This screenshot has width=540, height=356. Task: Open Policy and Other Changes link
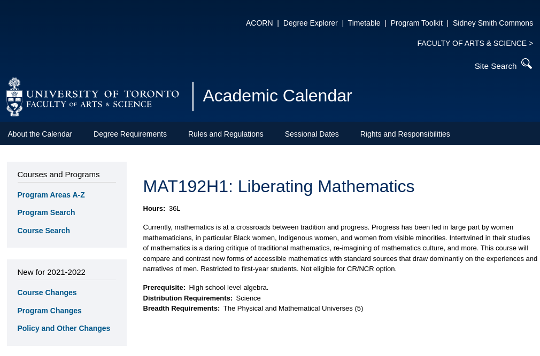(x=64, y=328)
